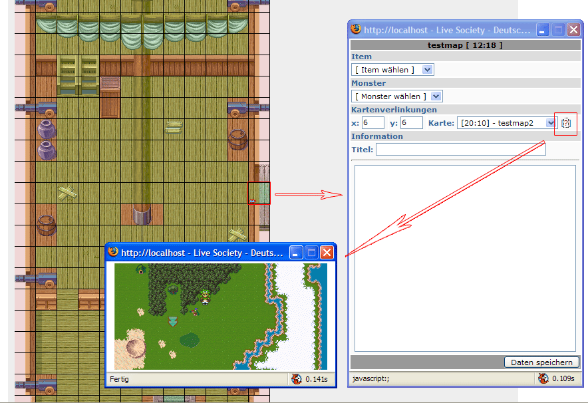Open the map preview icon beside Karte dropdown
Image resolution: width=588 pixels, height=403 pixels.
coord(566,123)
